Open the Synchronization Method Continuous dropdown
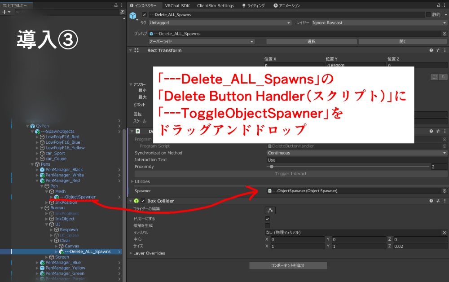This screenshot has height=282, width=449. 357,153
